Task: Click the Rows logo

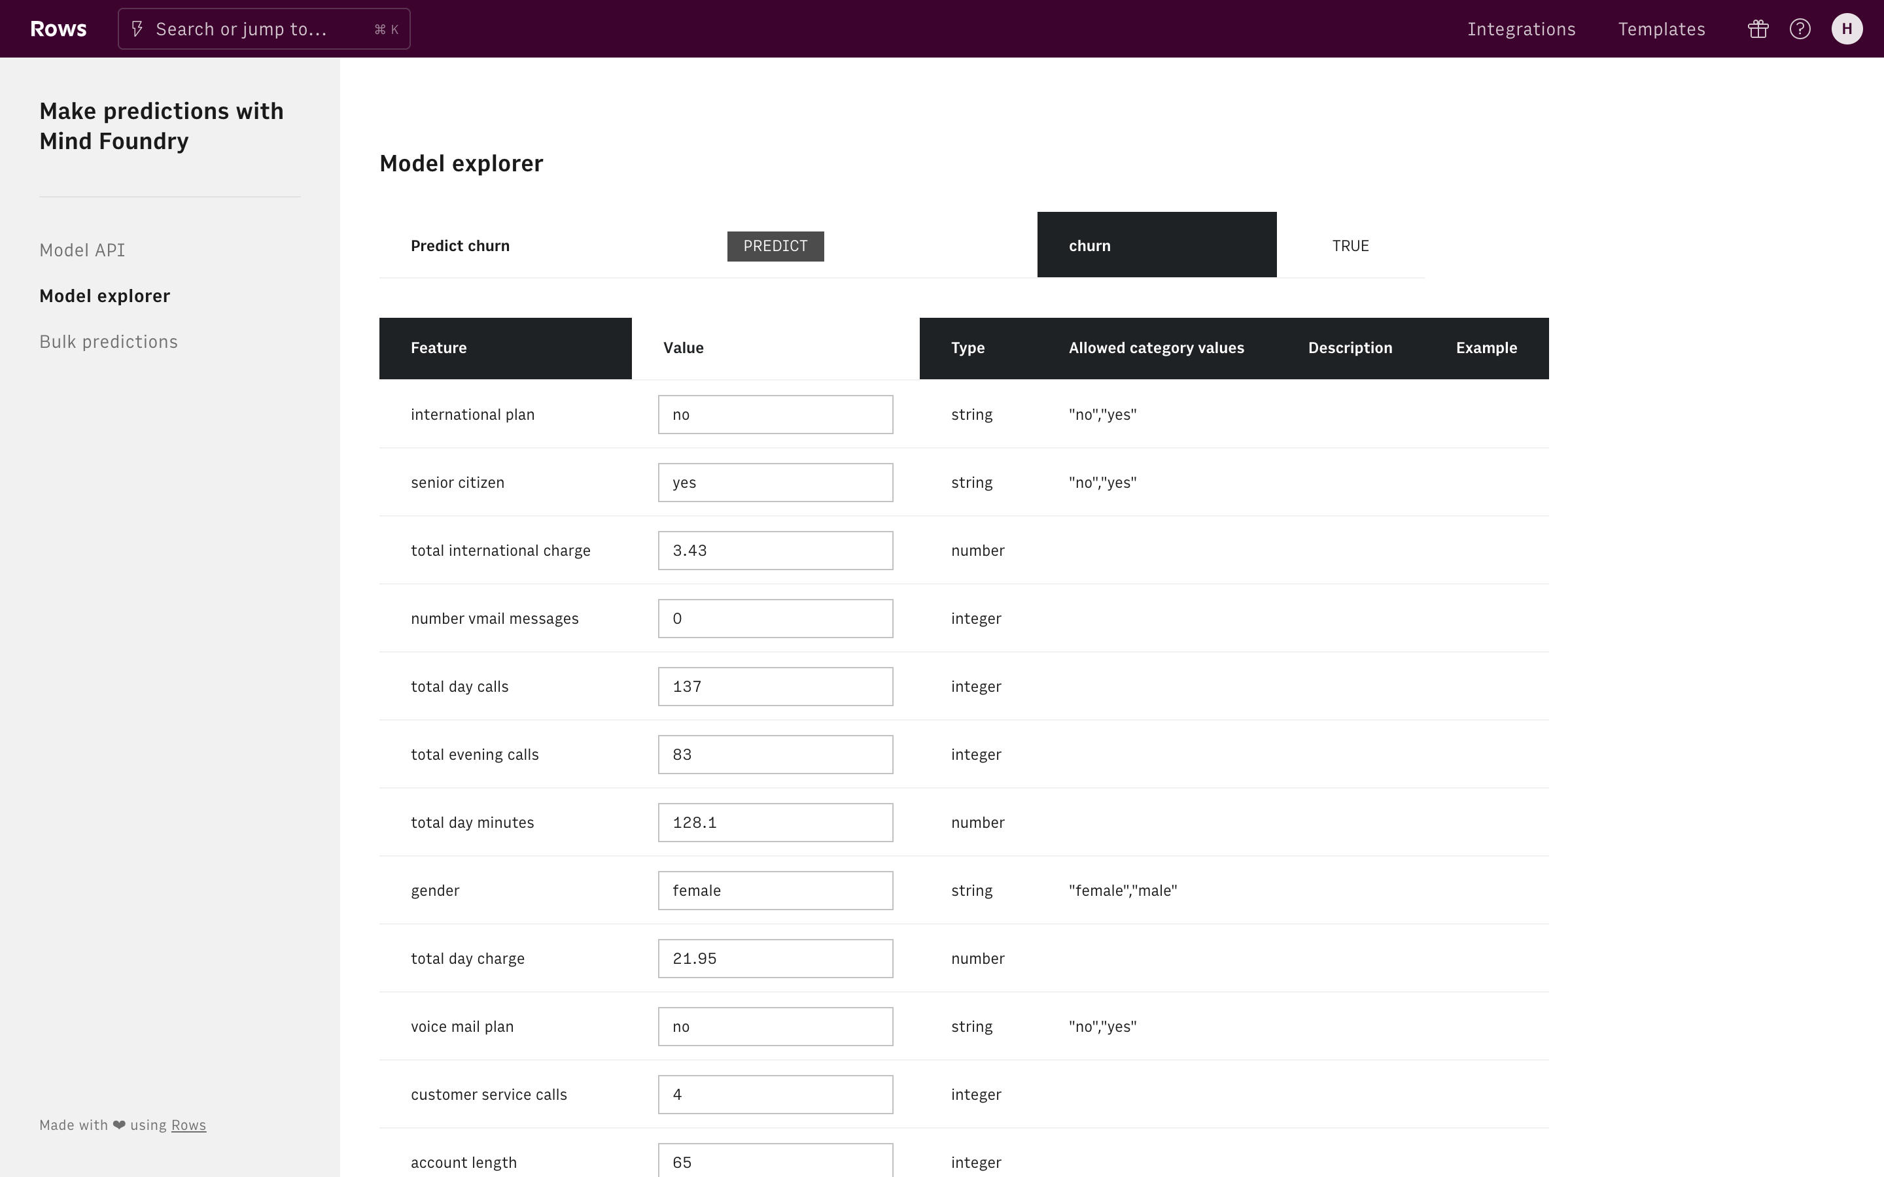Action: point(58,29)
